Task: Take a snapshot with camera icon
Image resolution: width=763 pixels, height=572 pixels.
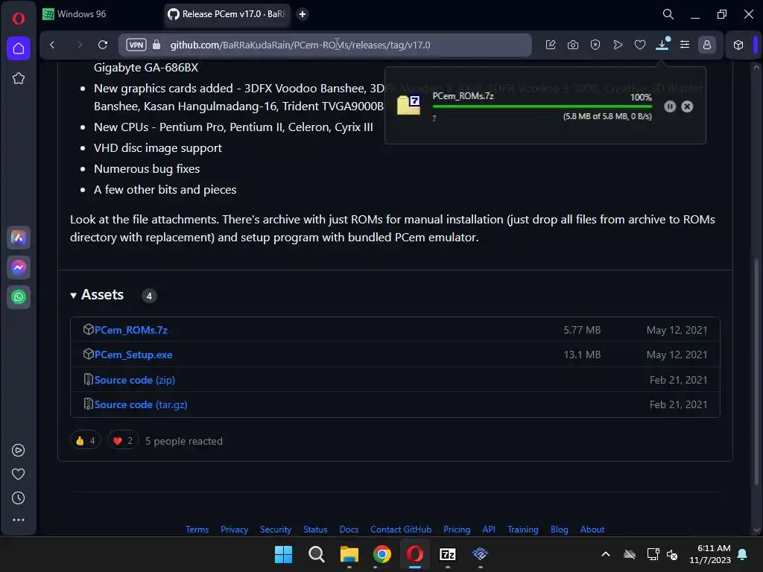Action: coord(573,45)
